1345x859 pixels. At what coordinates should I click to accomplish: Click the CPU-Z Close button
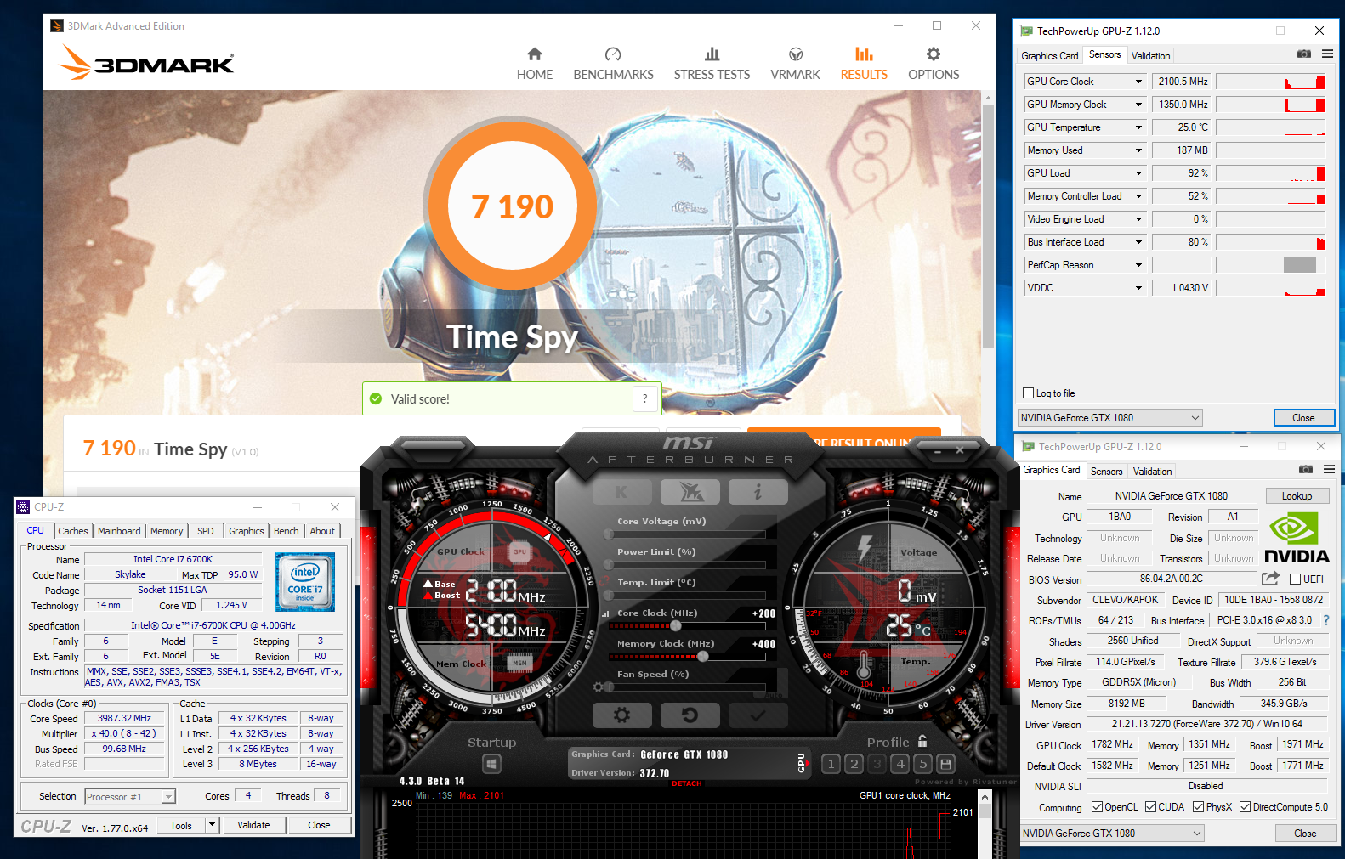point(319,825)
